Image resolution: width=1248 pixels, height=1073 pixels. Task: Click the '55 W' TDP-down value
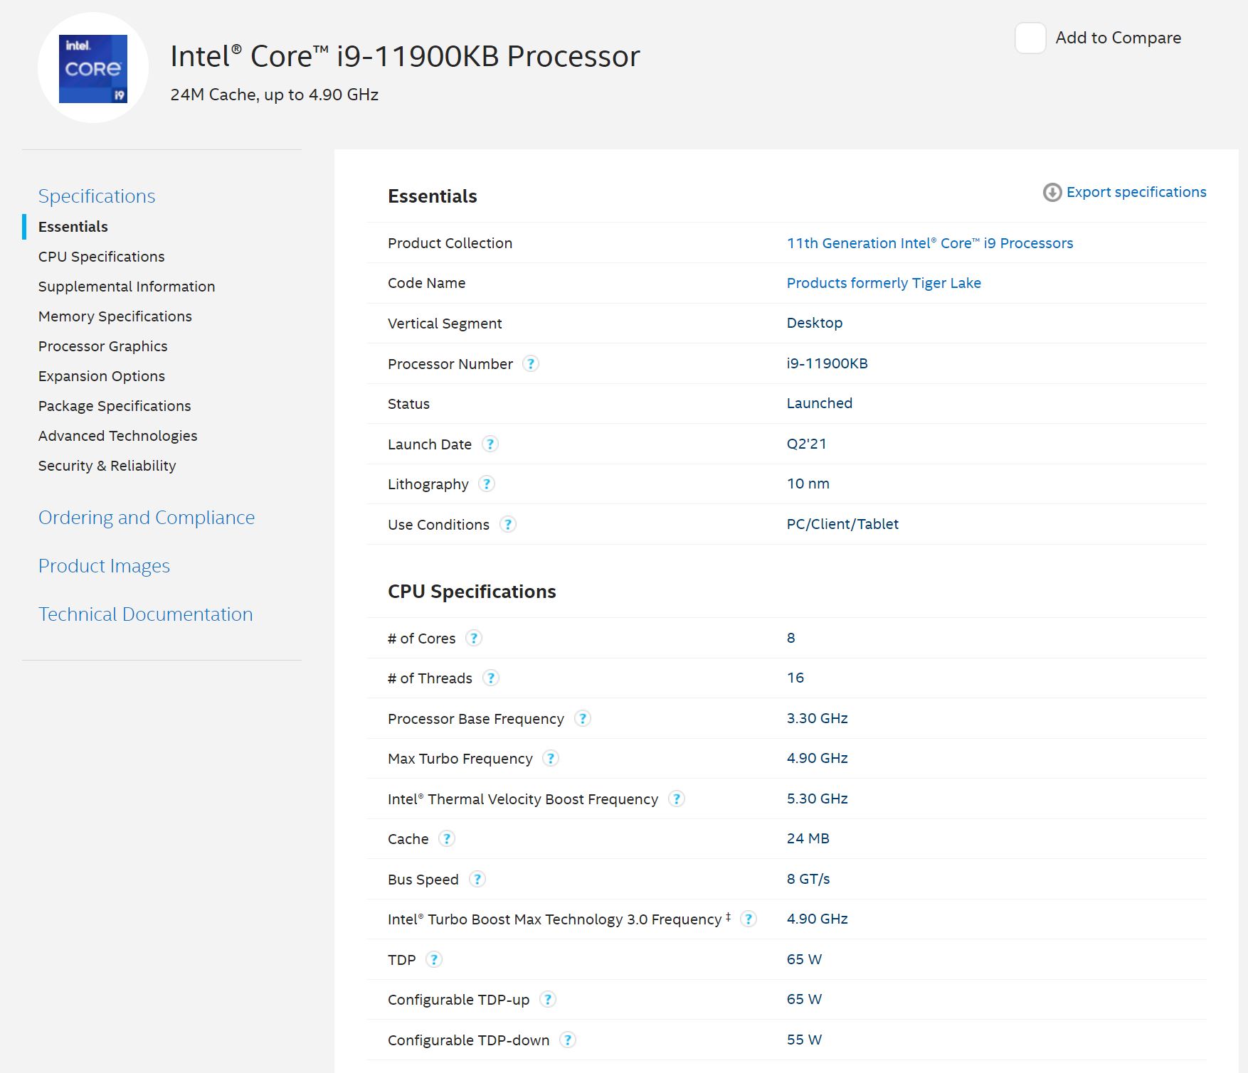pyautogui.click(x=805, y=1040)
